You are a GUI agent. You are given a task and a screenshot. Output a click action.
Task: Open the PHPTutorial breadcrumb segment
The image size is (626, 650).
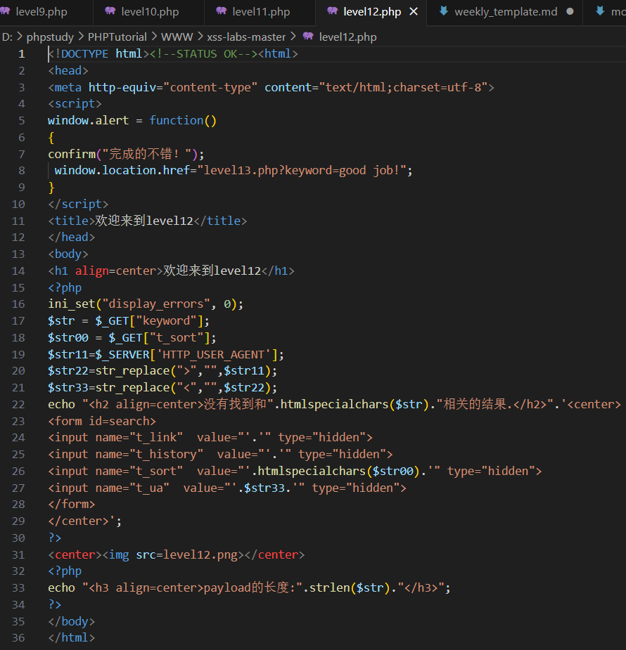pyautogui.click(x=117, y=37)
